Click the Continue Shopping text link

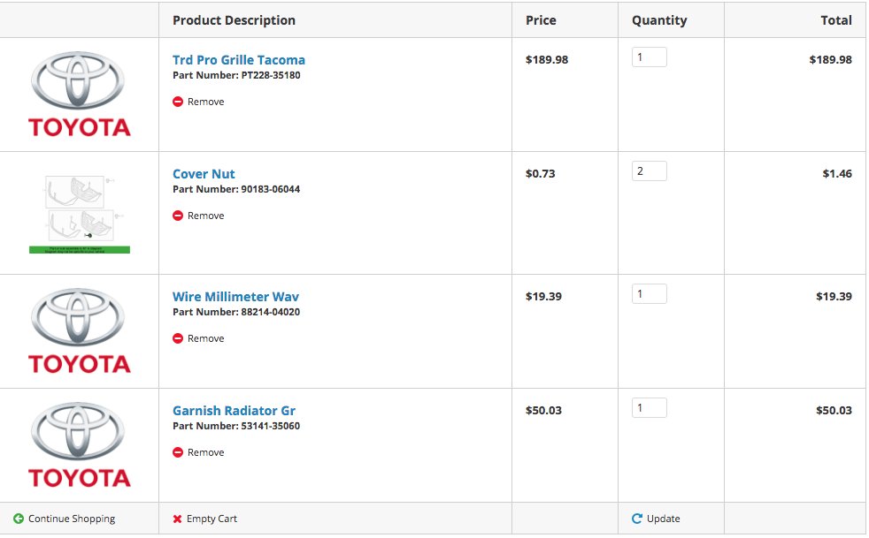point(72,519)
